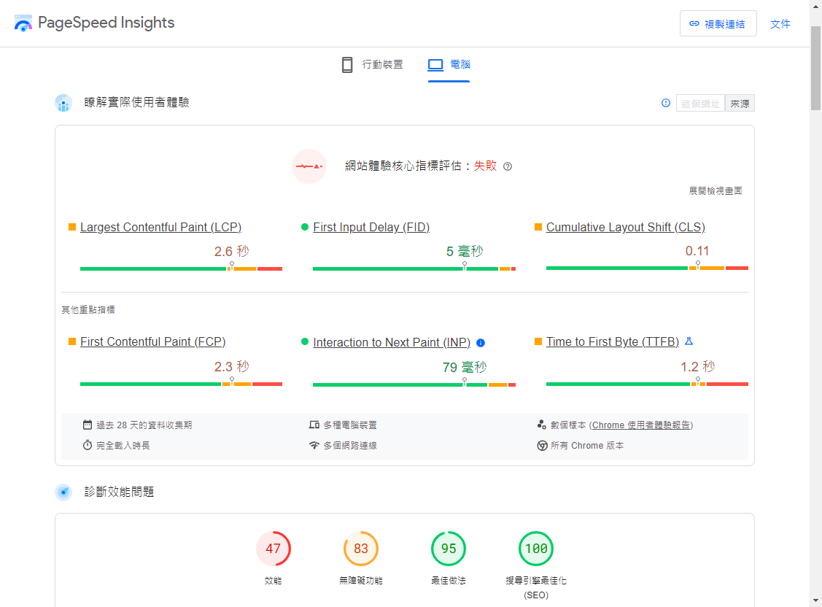
Task: Click the FCP distribution bar
Action: [182, 384]
